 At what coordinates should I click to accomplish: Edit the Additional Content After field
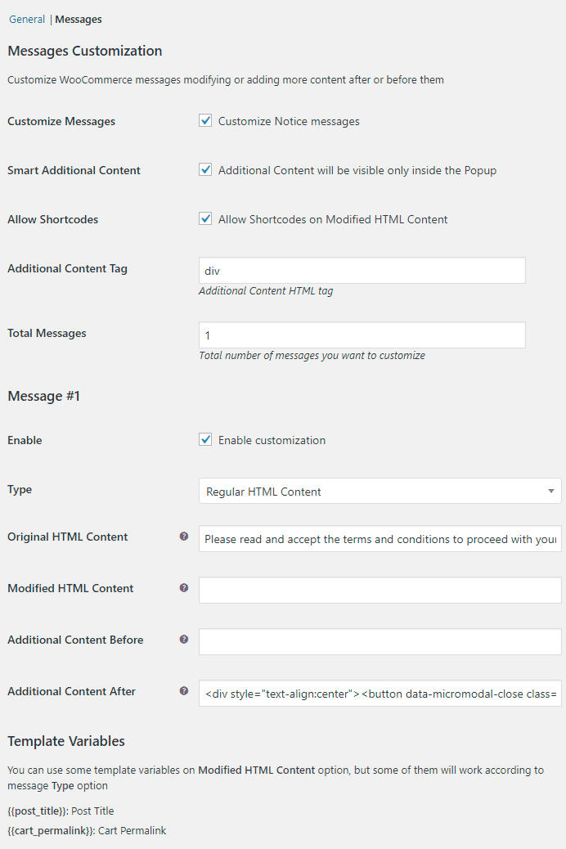point(380,694)
